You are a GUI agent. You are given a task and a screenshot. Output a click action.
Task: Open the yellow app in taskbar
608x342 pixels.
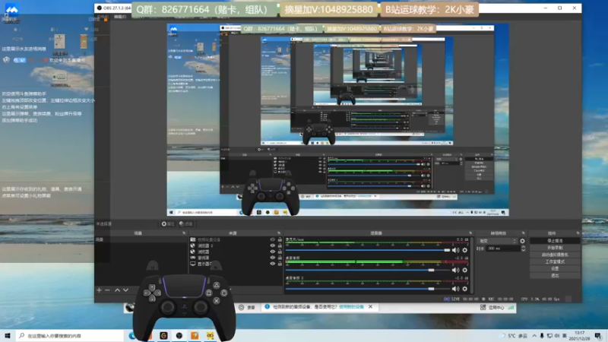[x=211, y=335]
